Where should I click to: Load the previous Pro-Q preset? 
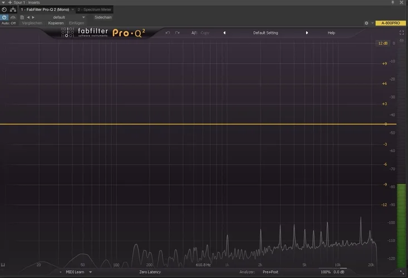tap(224, 33)
